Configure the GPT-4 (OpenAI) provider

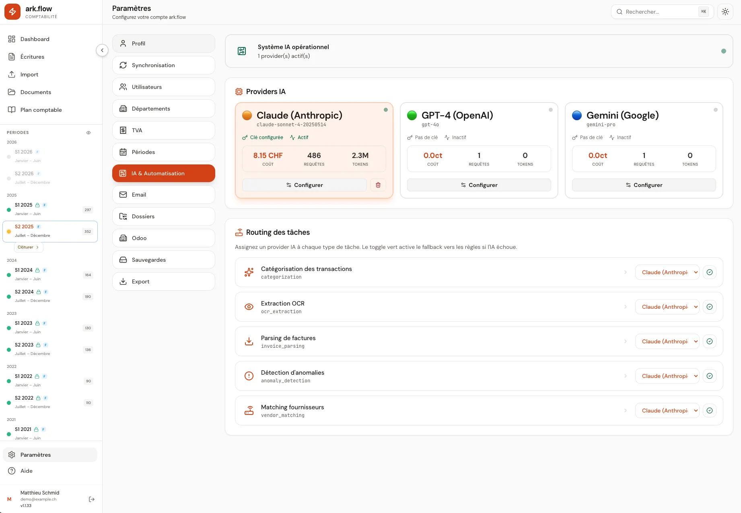(479, 185)
